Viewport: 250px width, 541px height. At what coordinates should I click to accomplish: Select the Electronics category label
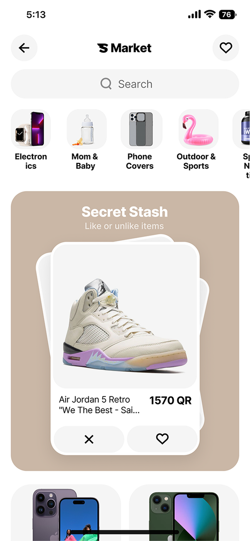[x=31, y=161]
